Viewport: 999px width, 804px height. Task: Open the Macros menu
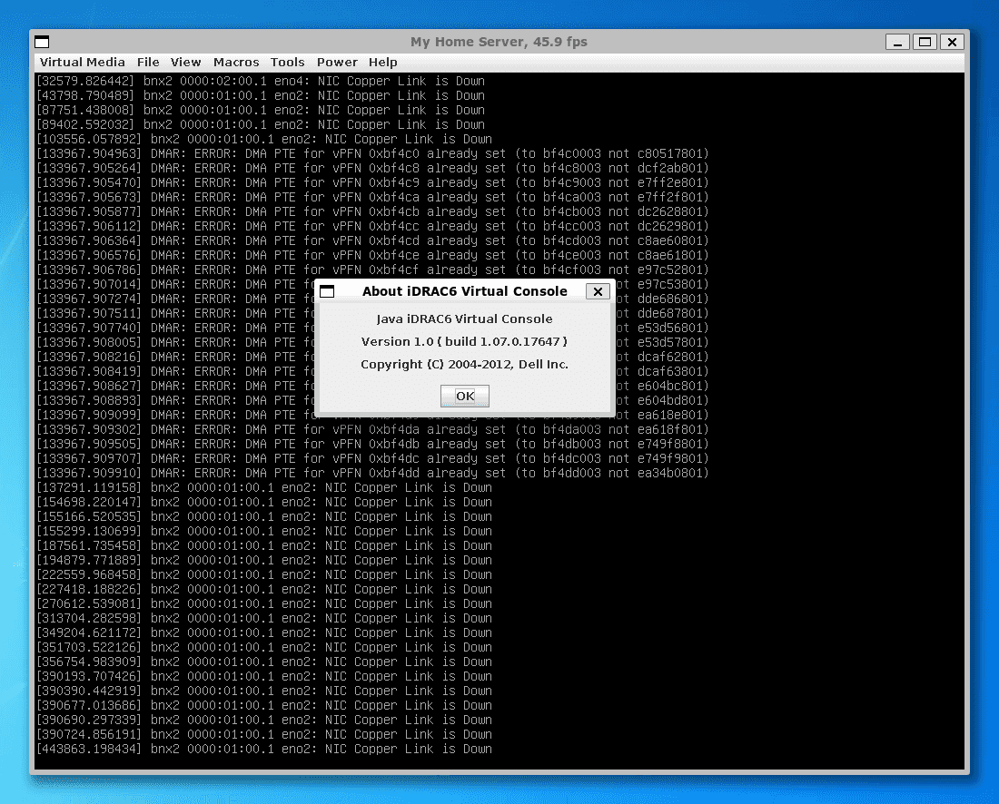tap(236, 62)
